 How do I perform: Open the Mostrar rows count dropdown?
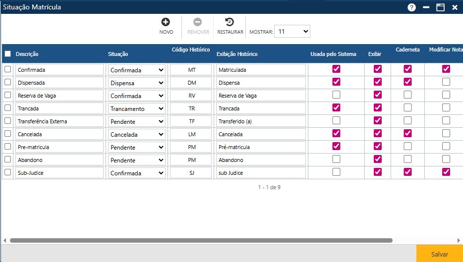click(292, 31)
